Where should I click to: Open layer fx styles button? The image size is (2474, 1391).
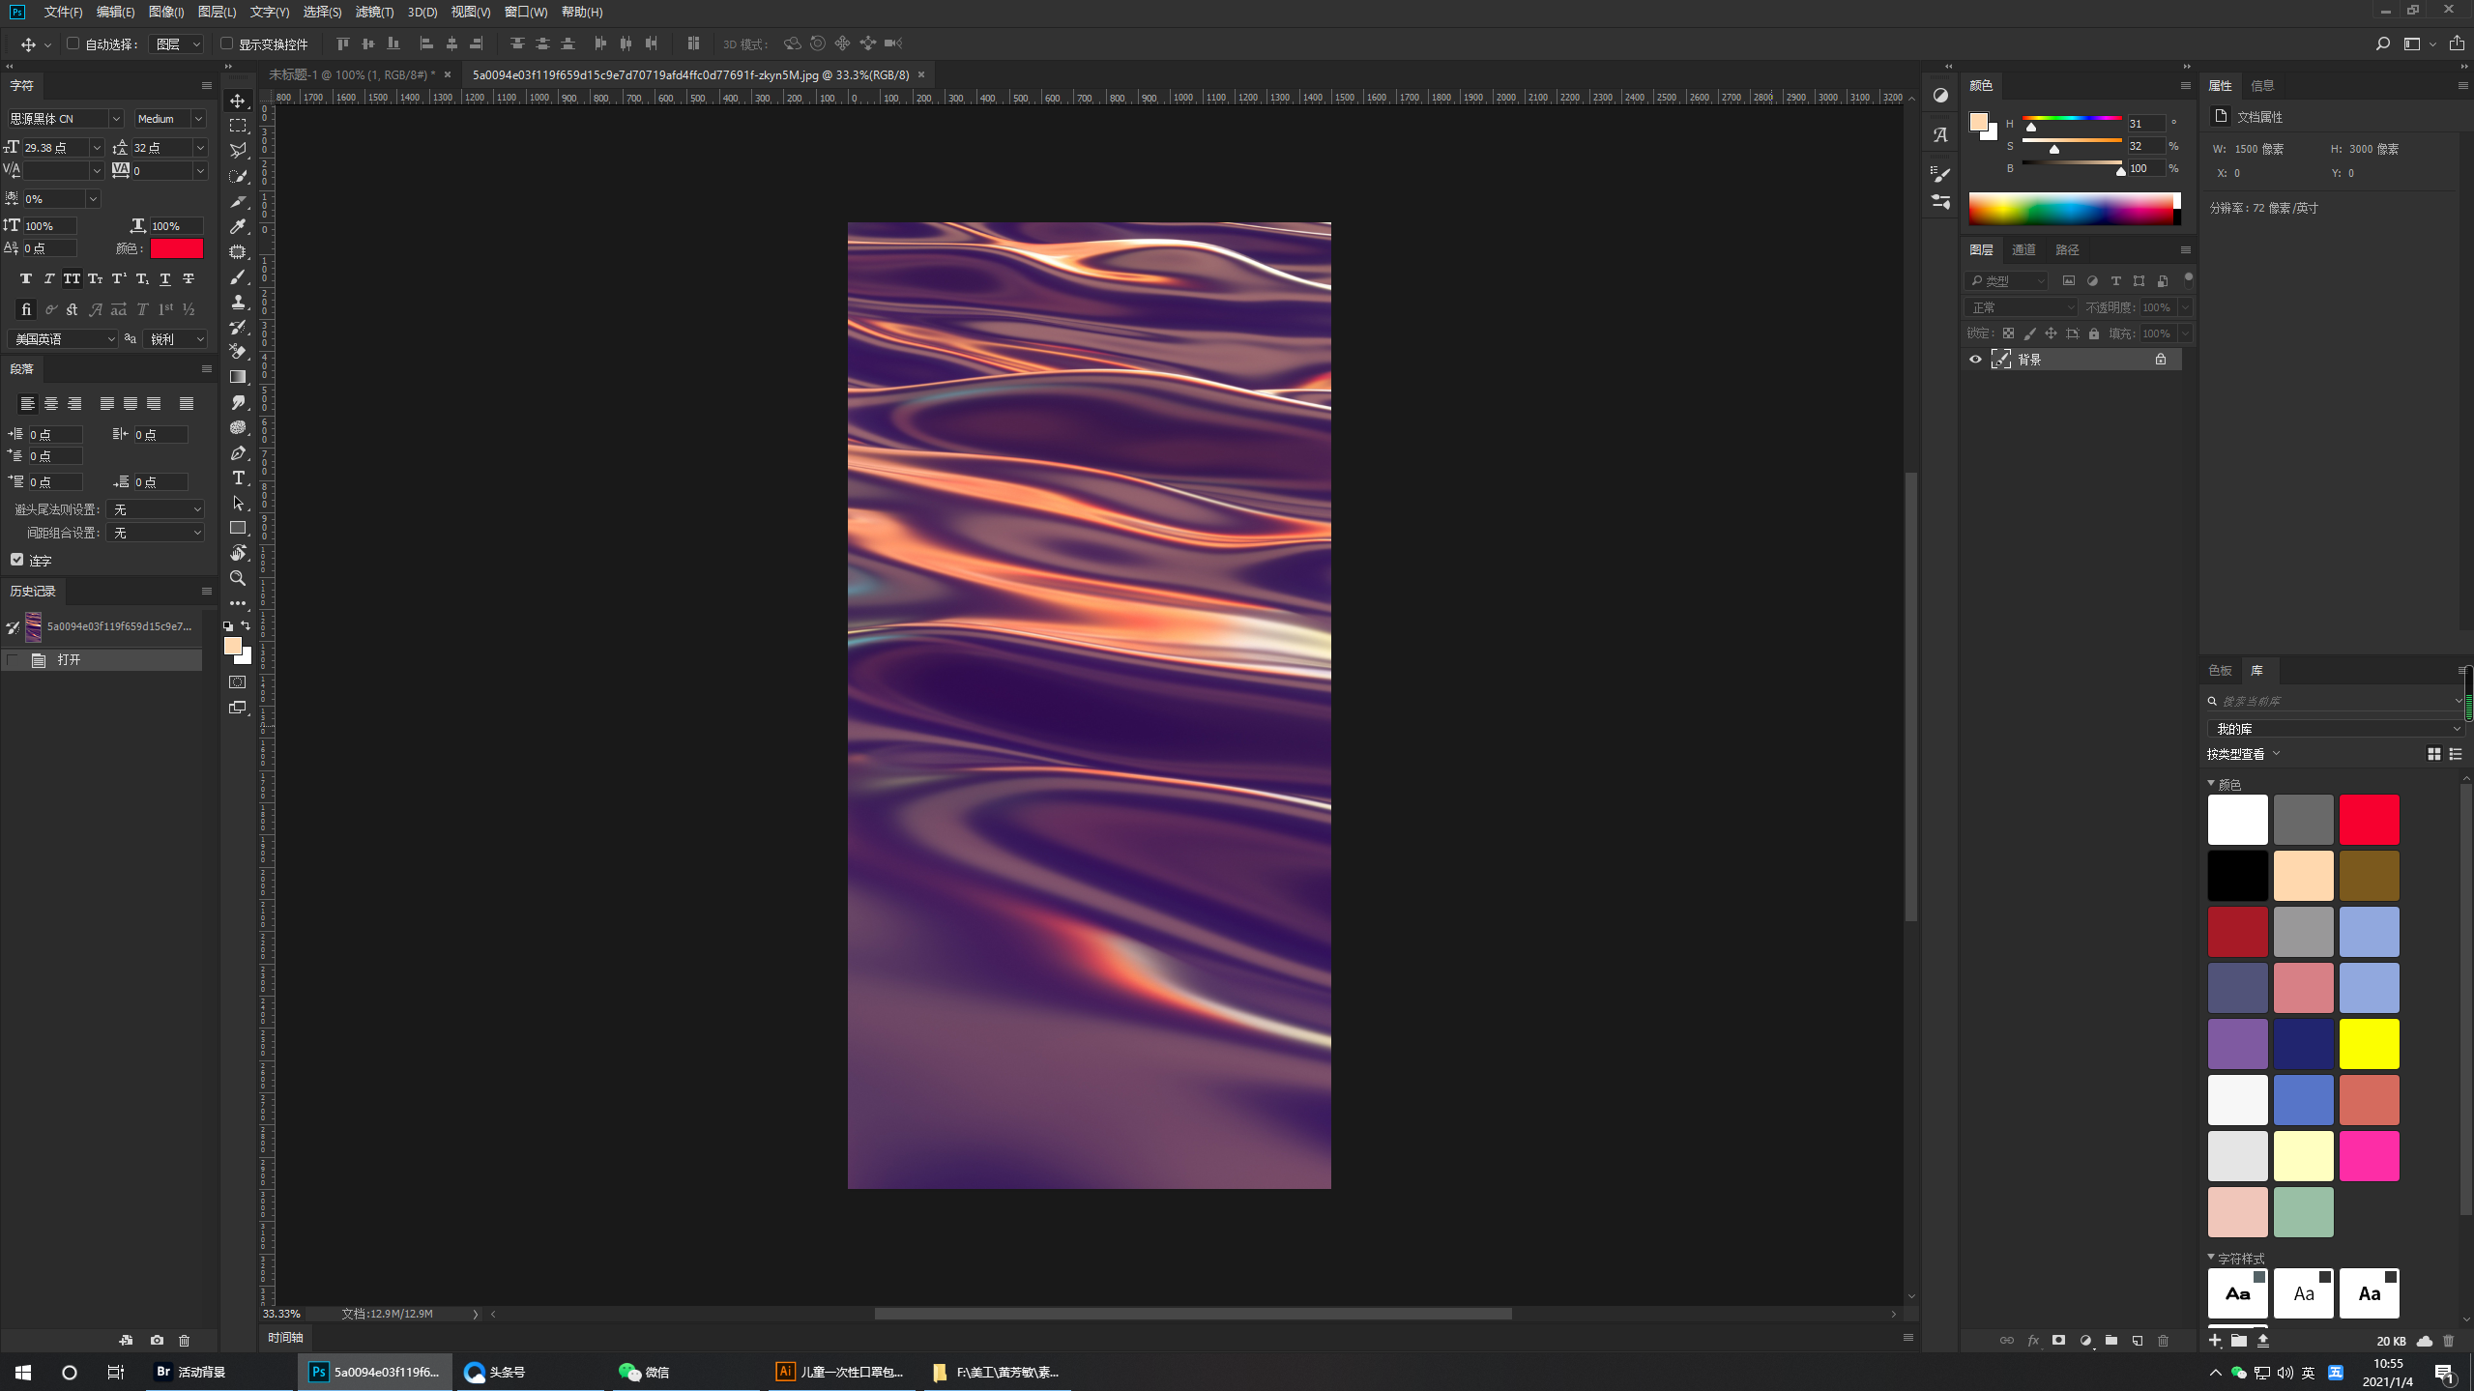coord(2033,1340)
